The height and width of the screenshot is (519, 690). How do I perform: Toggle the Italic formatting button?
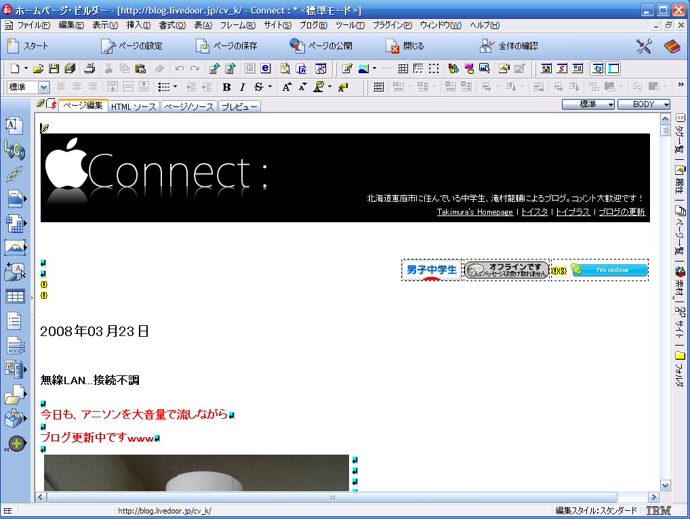[x=243, y=87]
